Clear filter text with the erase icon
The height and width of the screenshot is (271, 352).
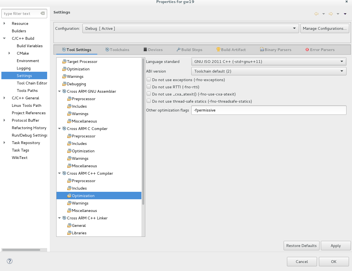click(x=42, y=14)
